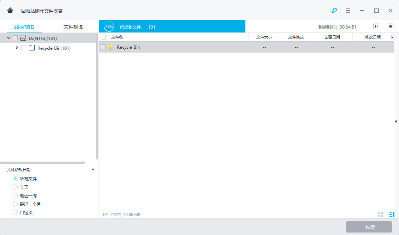Select the 今天 radio option
399x235 pixels.
coord(15,187)
